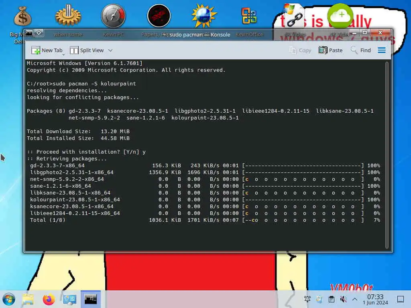Click the Konsole vertical scrollbar
Image resolution: width=411 pixels, height=308 pixels.
[387, 155]
